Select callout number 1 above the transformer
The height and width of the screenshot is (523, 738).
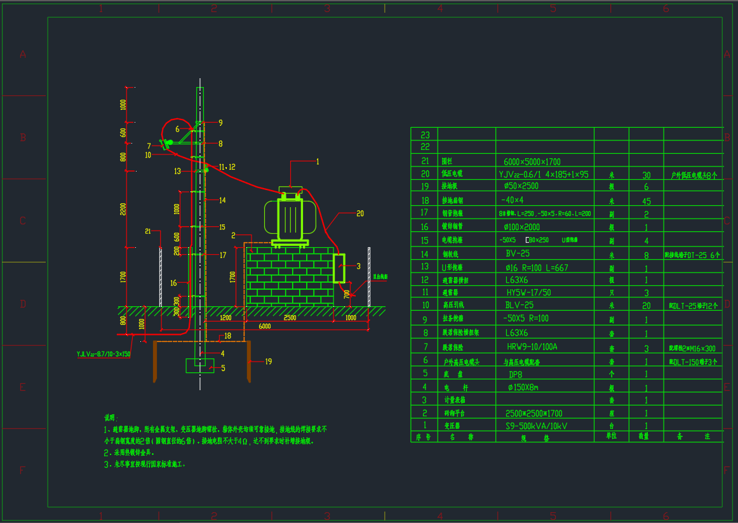coord(317,161)
